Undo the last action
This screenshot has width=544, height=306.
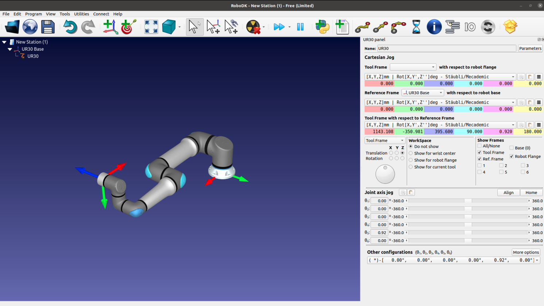70,27
